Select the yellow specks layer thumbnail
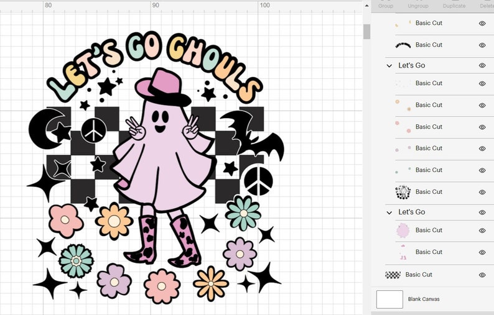 tap(403, 23)
